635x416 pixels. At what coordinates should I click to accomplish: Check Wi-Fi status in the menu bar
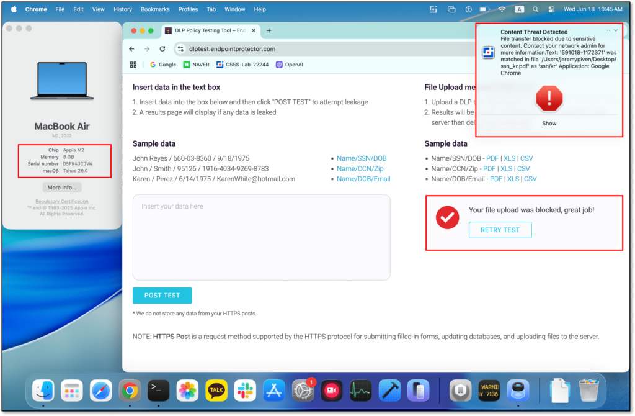pyautogui.click(x=502, y=9)
